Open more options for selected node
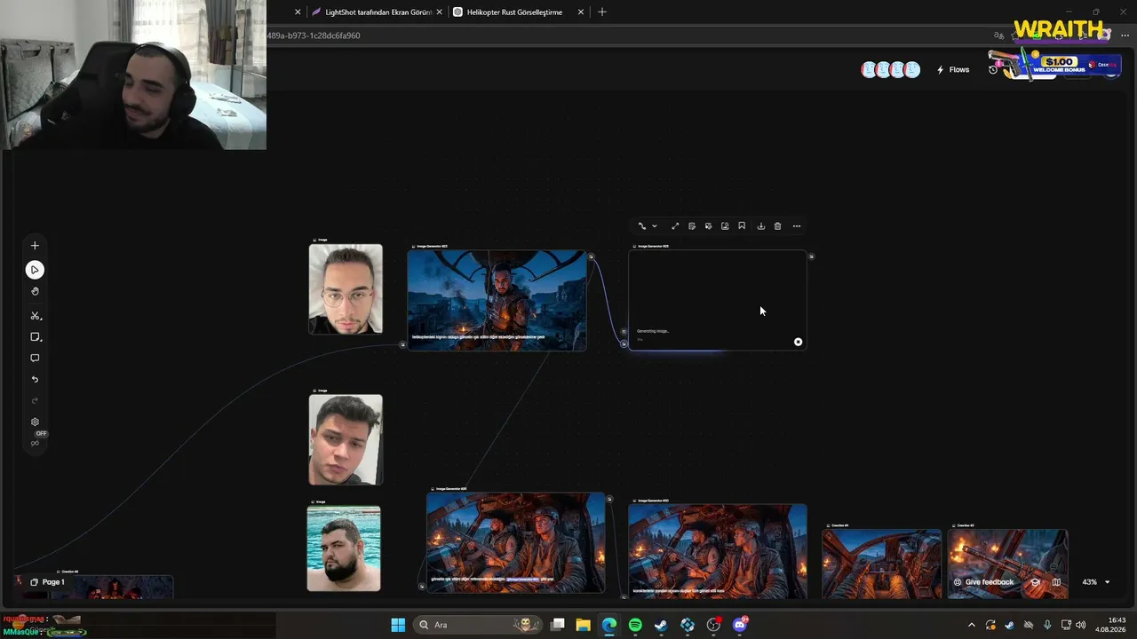Viewport: 1137px width, 639px height. tap(796, 226)
